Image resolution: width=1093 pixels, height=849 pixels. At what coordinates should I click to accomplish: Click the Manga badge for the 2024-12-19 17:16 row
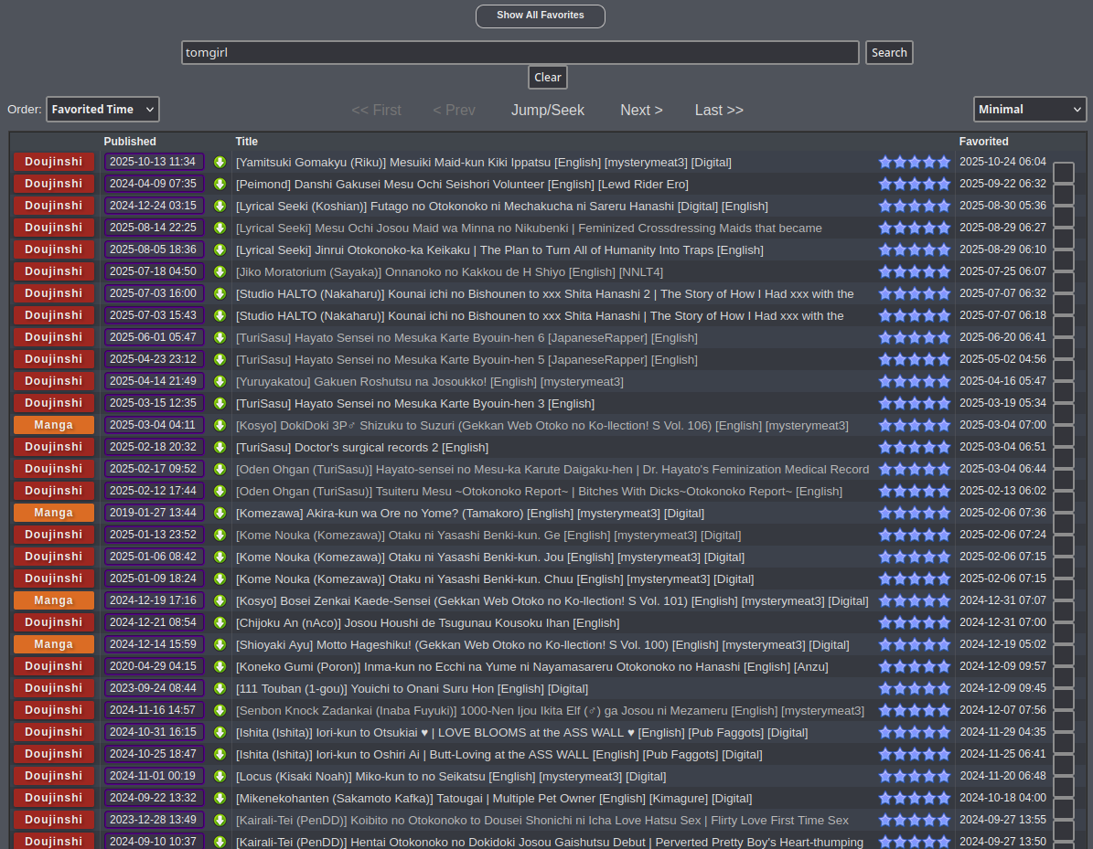click(54, 600)
